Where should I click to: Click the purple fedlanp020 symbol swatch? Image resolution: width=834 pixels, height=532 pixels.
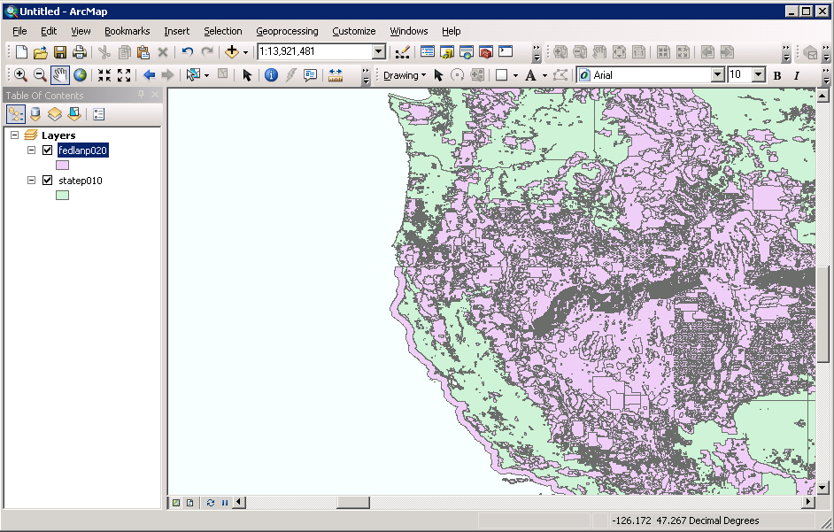pyautogui.click(x=62, y=165)
